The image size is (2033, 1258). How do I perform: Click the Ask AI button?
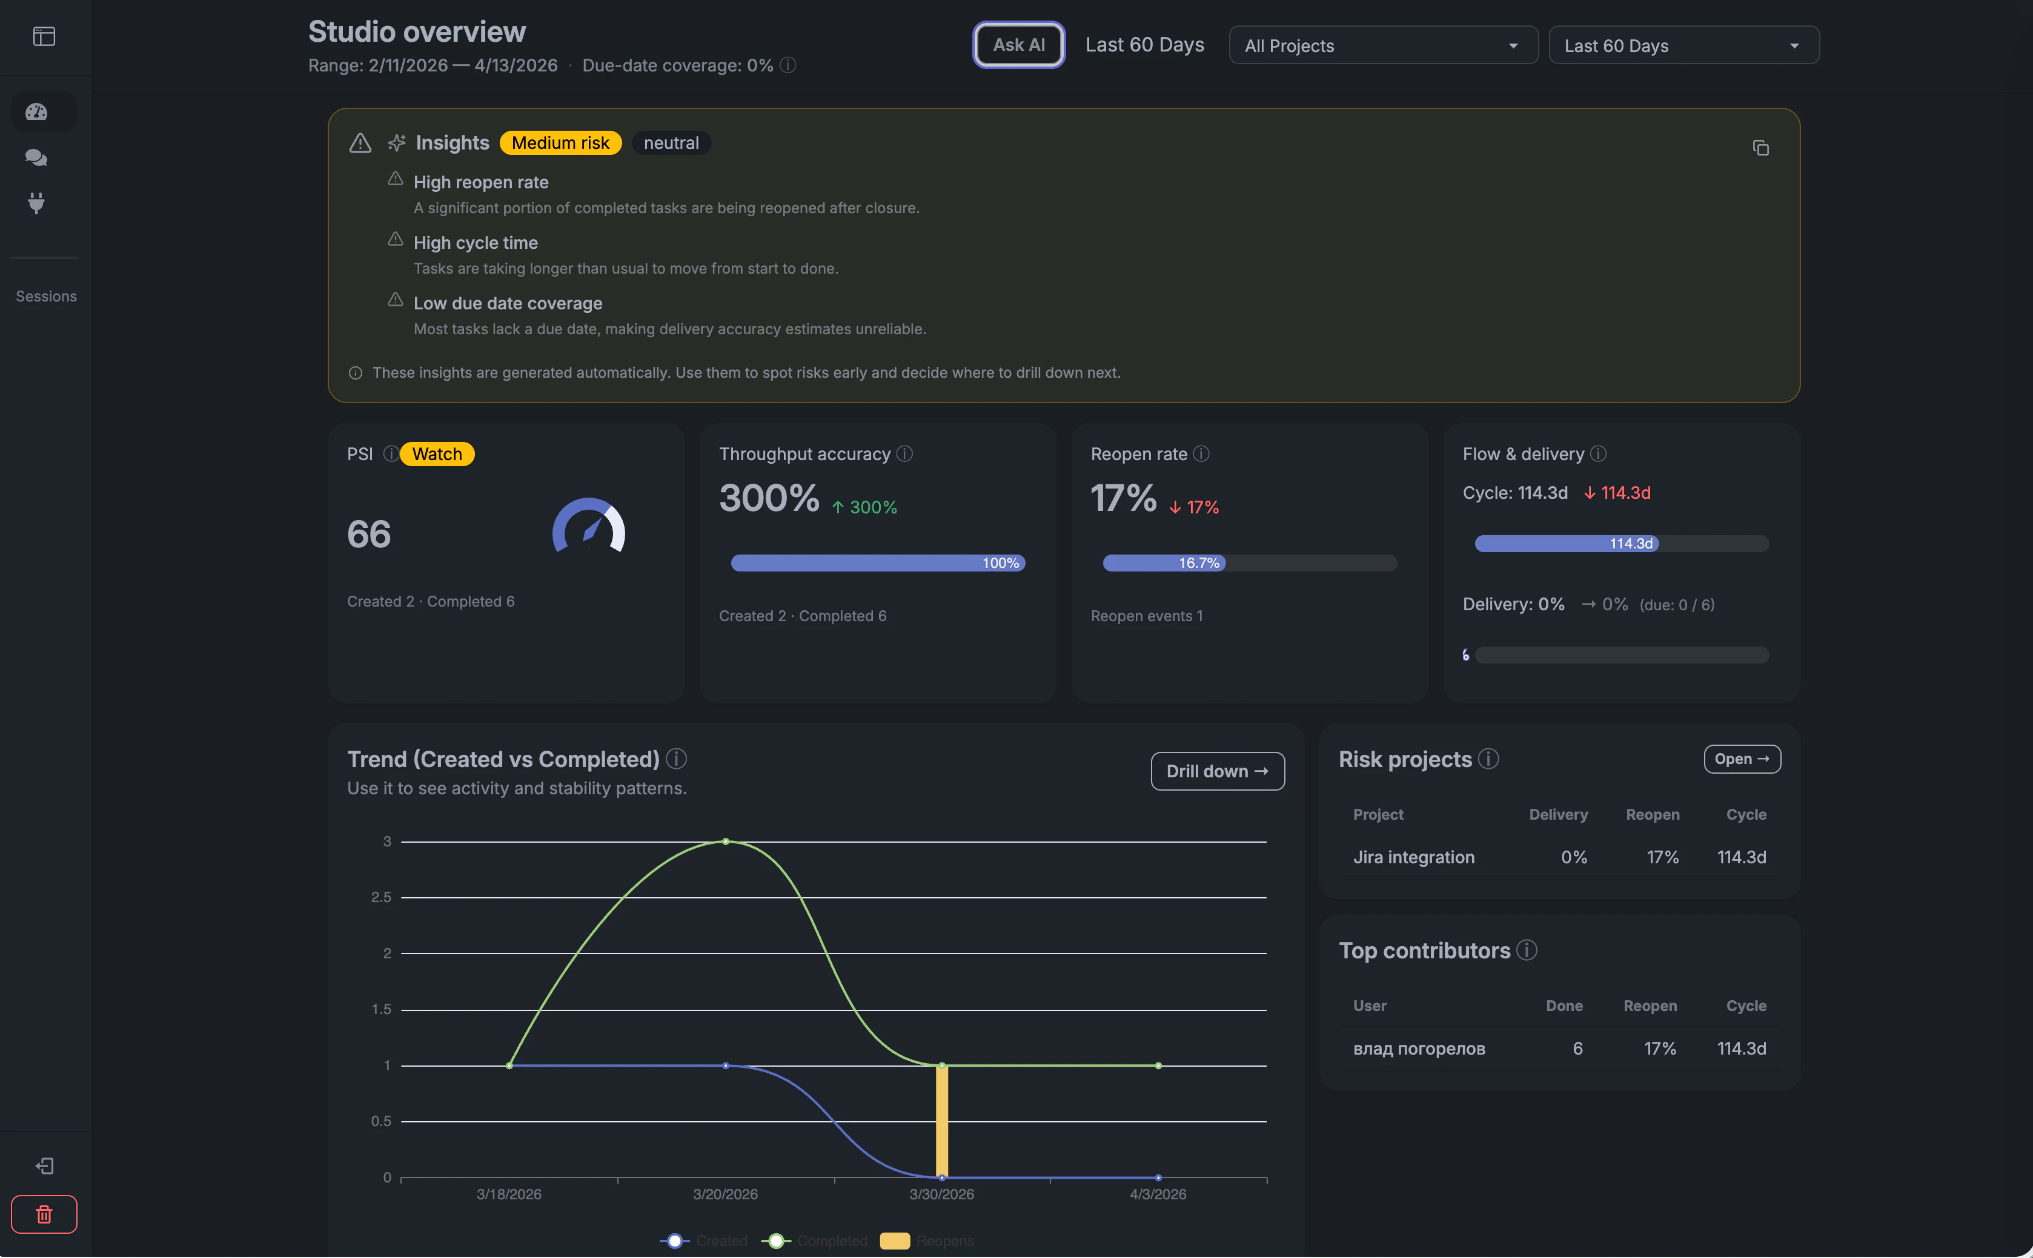(1018, 44)
